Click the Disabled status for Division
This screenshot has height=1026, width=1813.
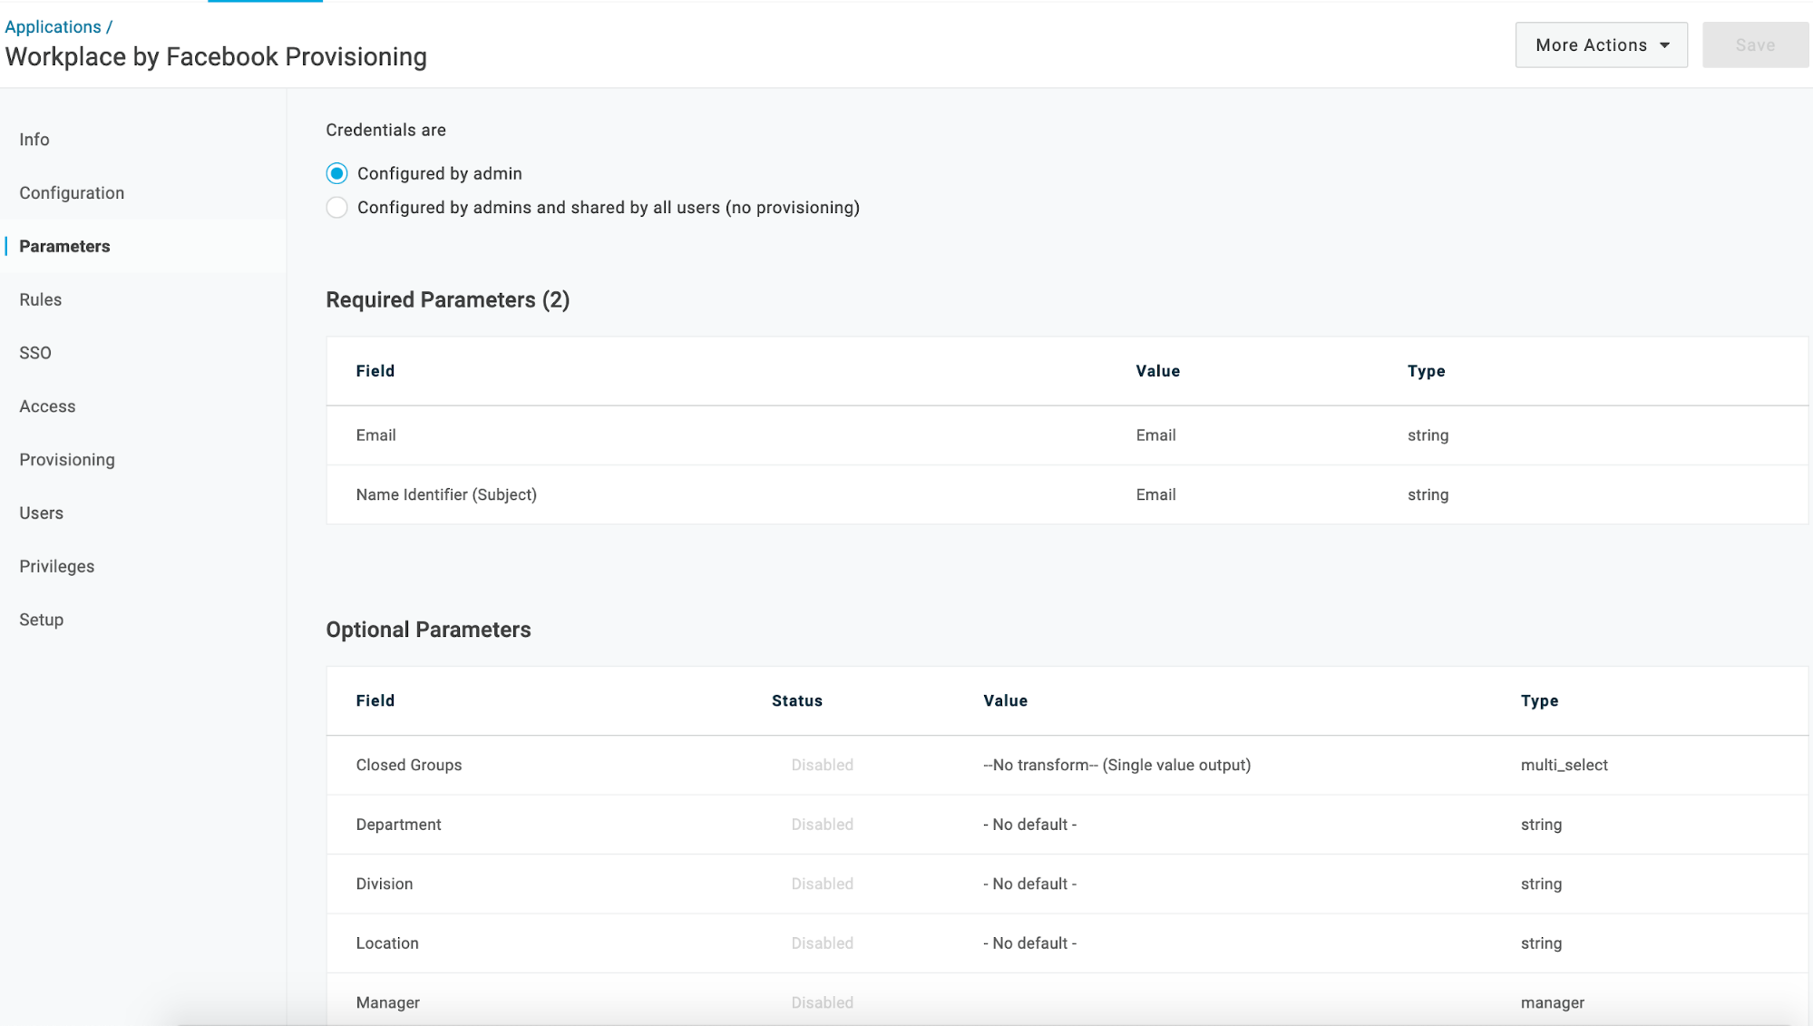pos(822,884)
